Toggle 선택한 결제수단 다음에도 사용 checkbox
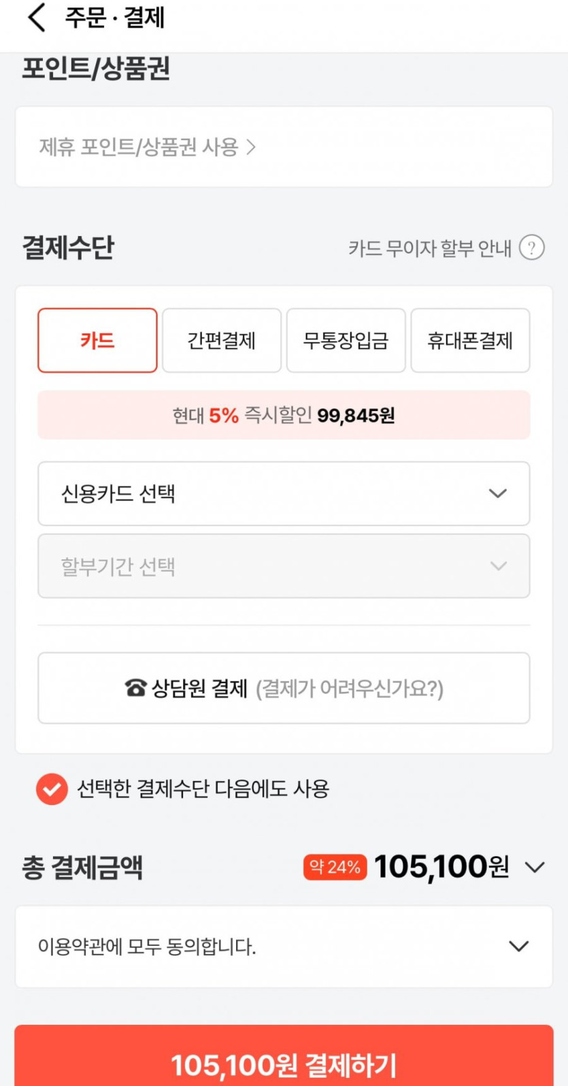 [x=52, y=789]
